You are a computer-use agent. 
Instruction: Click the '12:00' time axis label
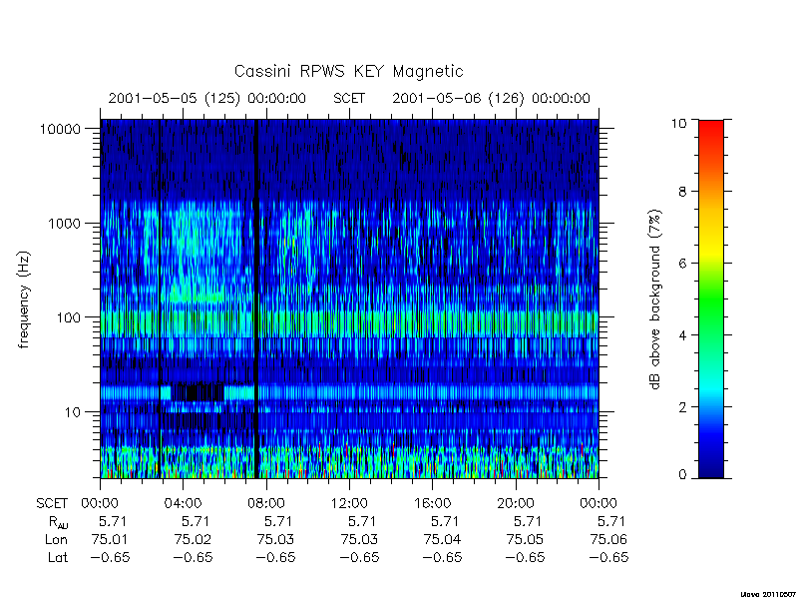point(349,504)
